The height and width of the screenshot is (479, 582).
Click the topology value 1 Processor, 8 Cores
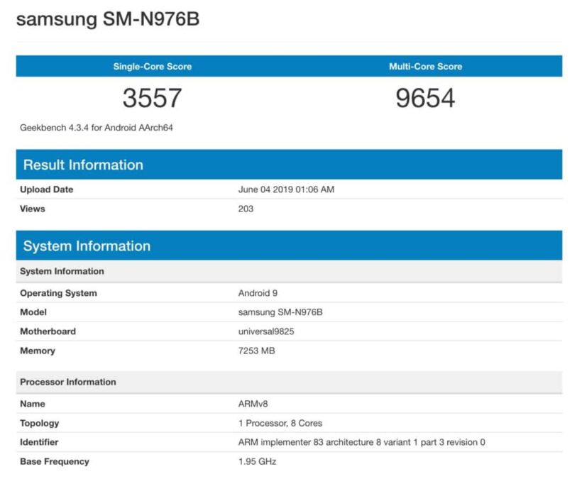click(280, 423)
